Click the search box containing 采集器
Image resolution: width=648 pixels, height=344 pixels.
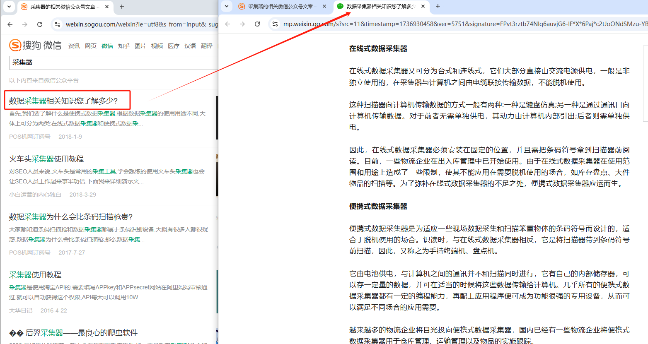[114, 63]
